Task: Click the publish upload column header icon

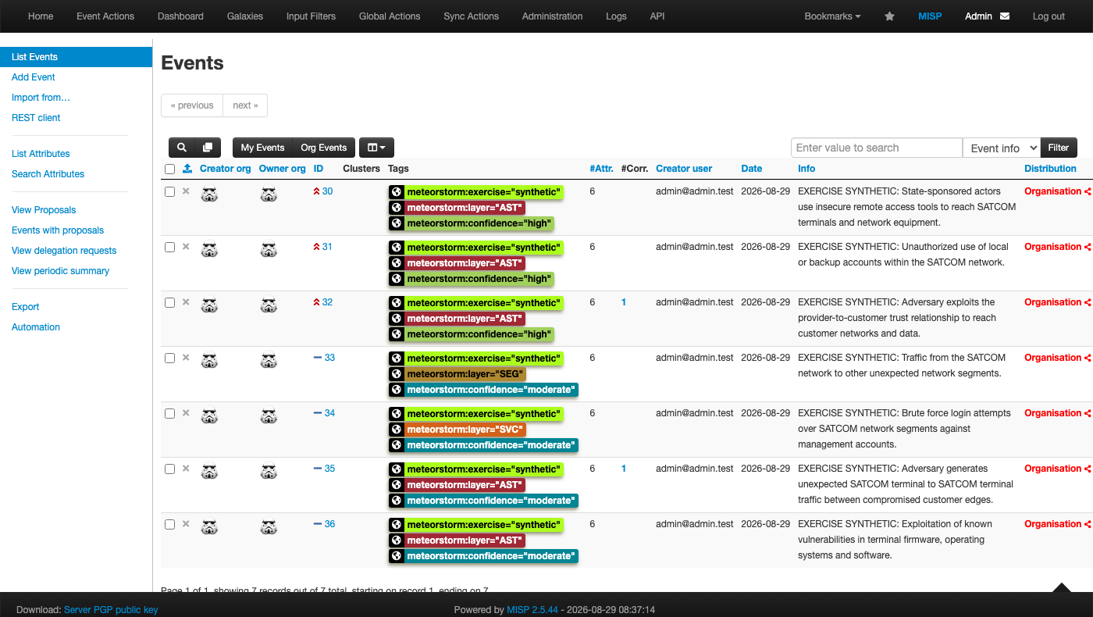Action: click(x=187, y=169)
